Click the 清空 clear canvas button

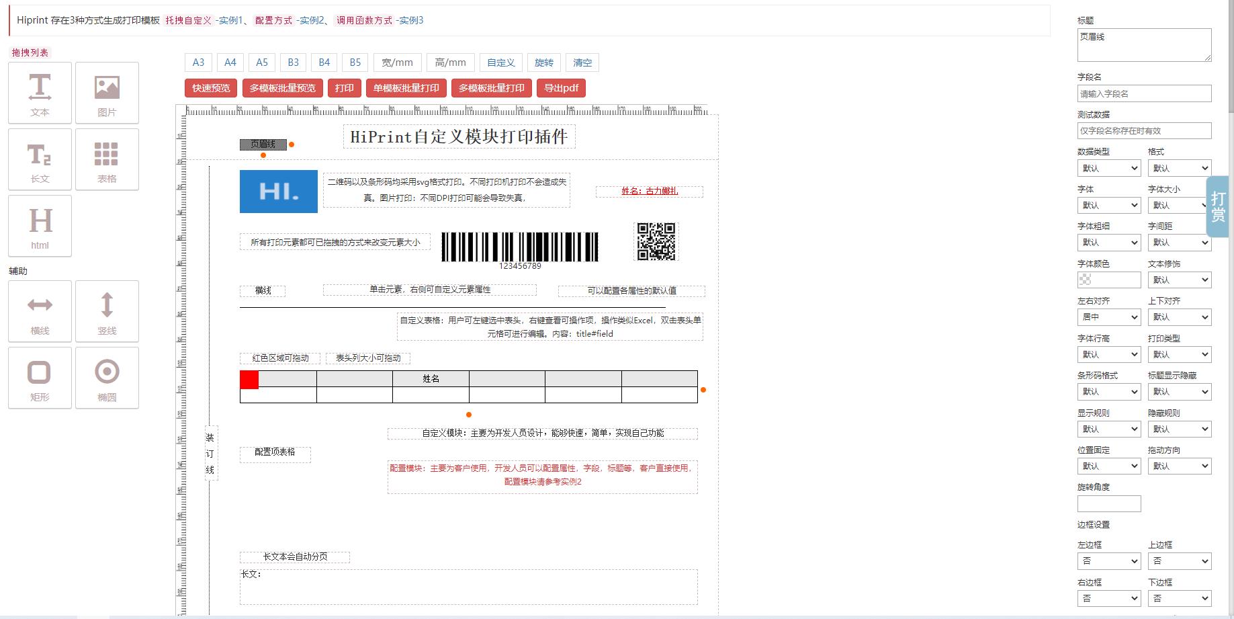click(x=582, y=63)
